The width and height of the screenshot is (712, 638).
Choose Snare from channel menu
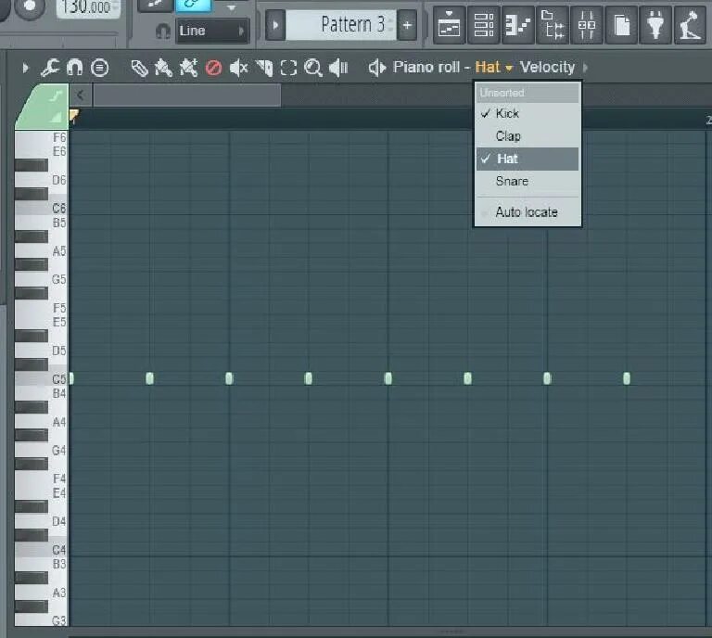(528, 181)
